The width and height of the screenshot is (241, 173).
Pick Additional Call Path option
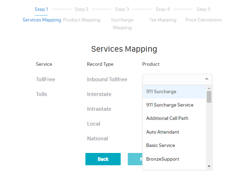[x=167, y=118]
